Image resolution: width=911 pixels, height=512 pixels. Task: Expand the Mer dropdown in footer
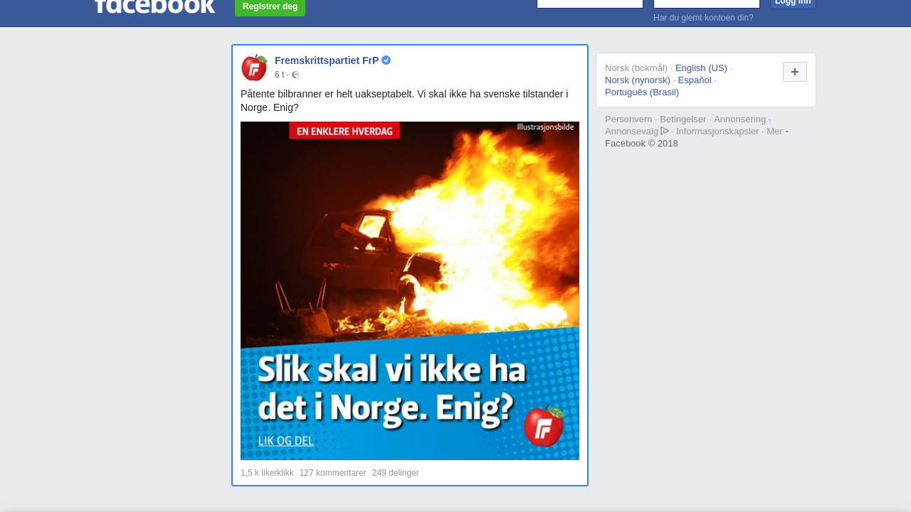coord(777,132)
